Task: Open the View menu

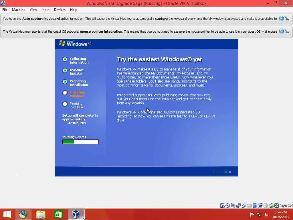Action: (33, 10)
